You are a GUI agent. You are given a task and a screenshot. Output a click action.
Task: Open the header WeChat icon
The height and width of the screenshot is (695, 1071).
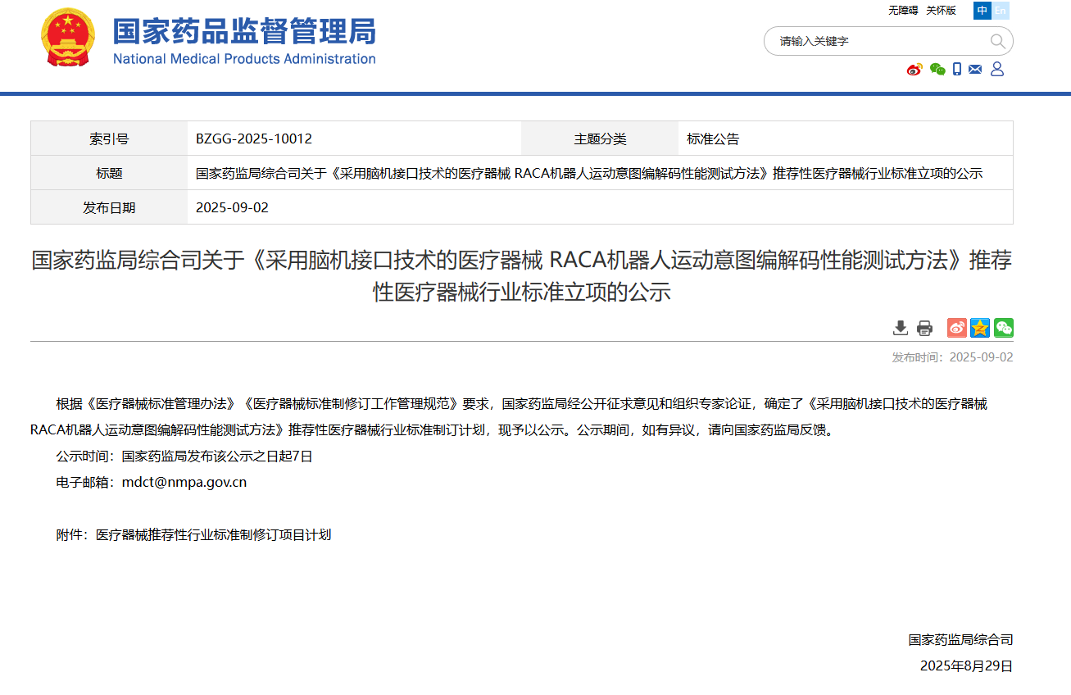pyautogui.click(x=937, y=70)
